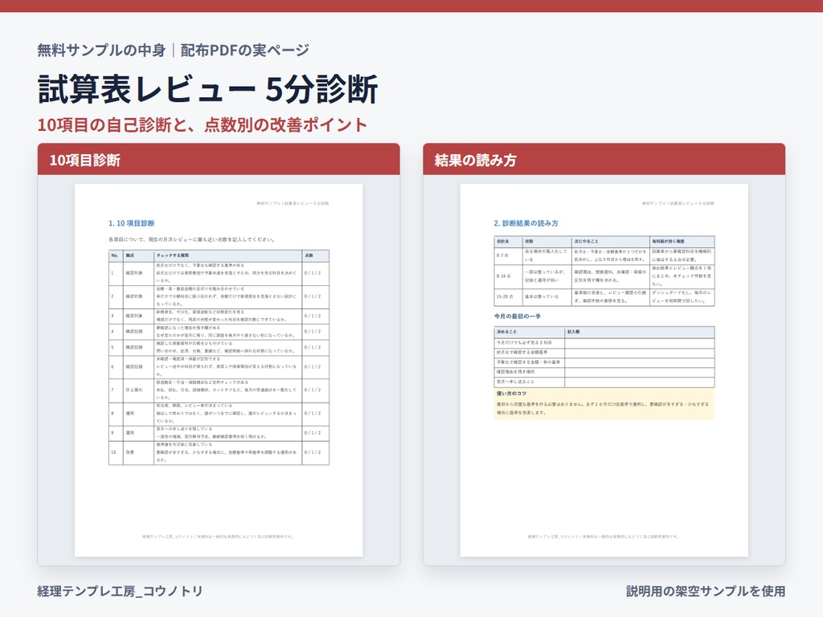Click the page heading 2. 診断結果の読み方
The width and height of the screenshot is (823, 617).
point(526,223)
